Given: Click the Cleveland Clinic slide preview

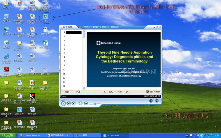Looking at the screenshot, I should pos(123,59).
